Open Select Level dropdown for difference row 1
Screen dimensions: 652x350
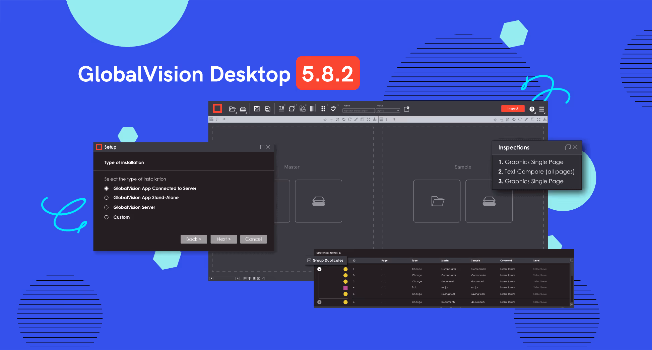(540, 269)
